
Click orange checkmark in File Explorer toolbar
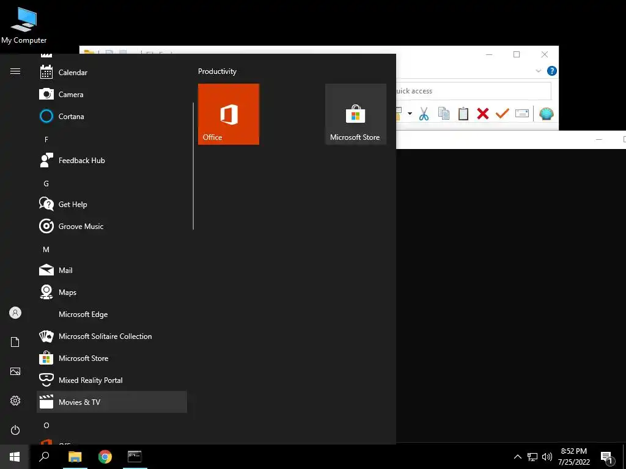click(x=503, y=114)
